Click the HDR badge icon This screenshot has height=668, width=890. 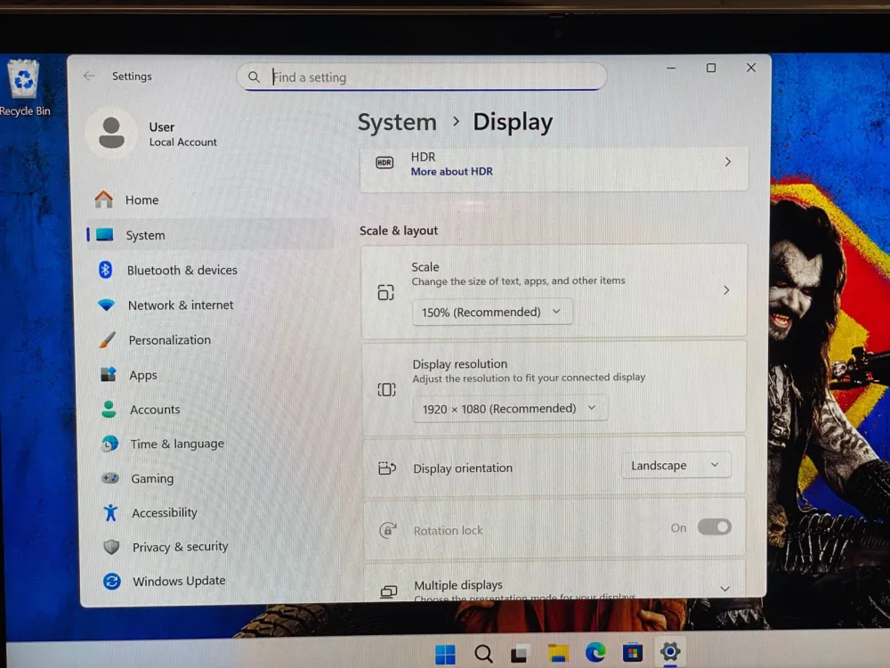point(384,162)
